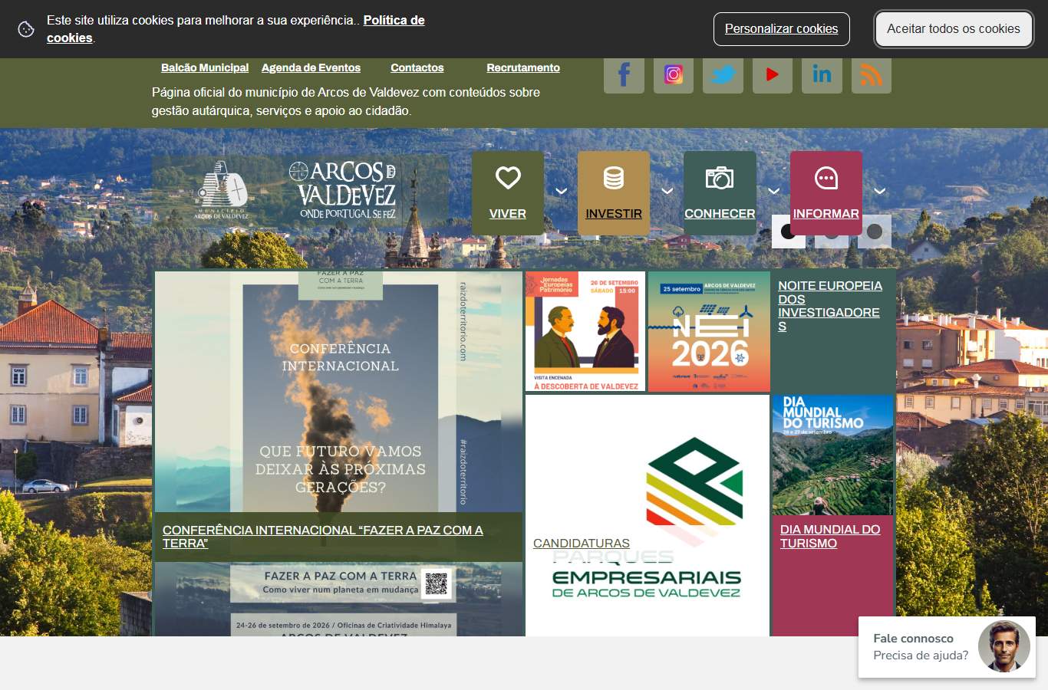Image resolution: width=1048 pixels, height=690 pixels.
Task: Open the 'Conferência Internacional' headline link
Action: pos(323,537)
